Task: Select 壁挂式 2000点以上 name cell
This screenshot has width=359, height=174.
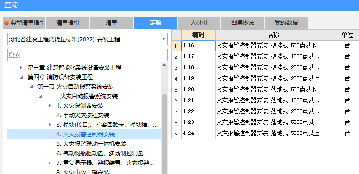Action: point(273,79)
